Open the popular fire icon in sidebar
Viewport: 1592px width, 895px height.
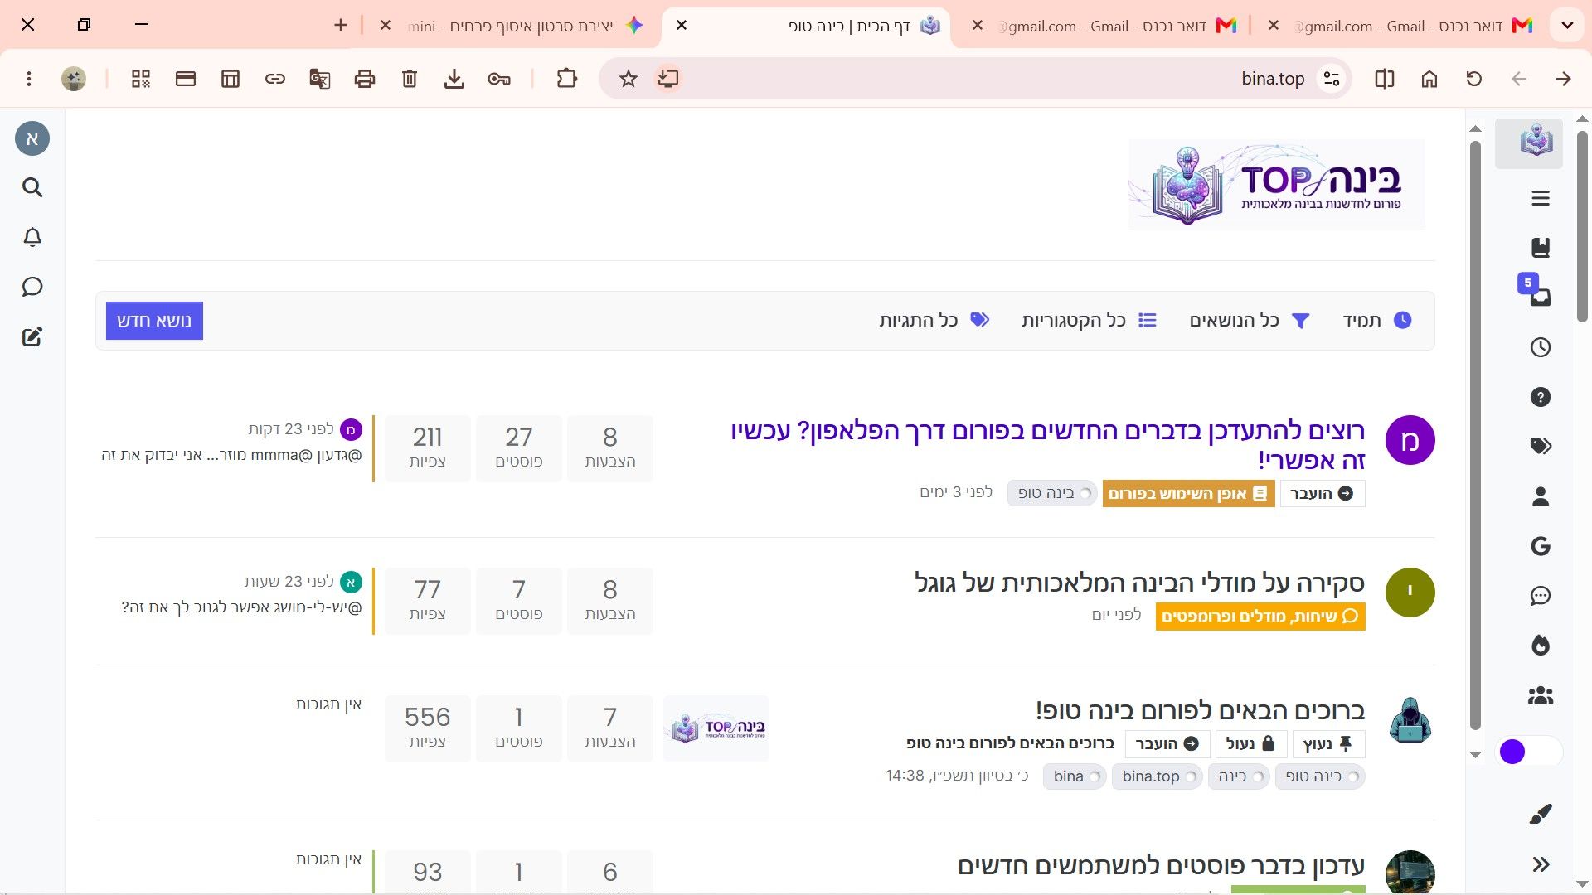[1541, 646]
